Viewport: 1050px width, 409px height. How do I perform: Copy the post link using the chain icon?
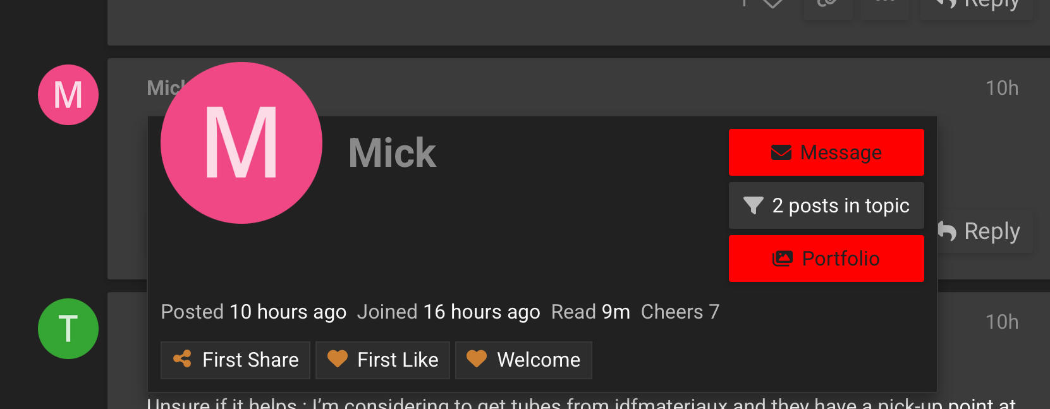point(827,5)
